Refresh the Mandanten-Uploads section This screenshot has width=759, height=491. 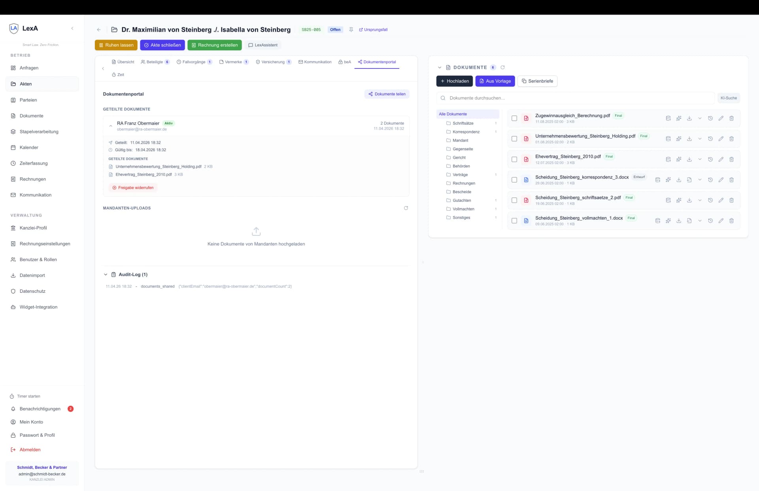(x=406, y=208)
